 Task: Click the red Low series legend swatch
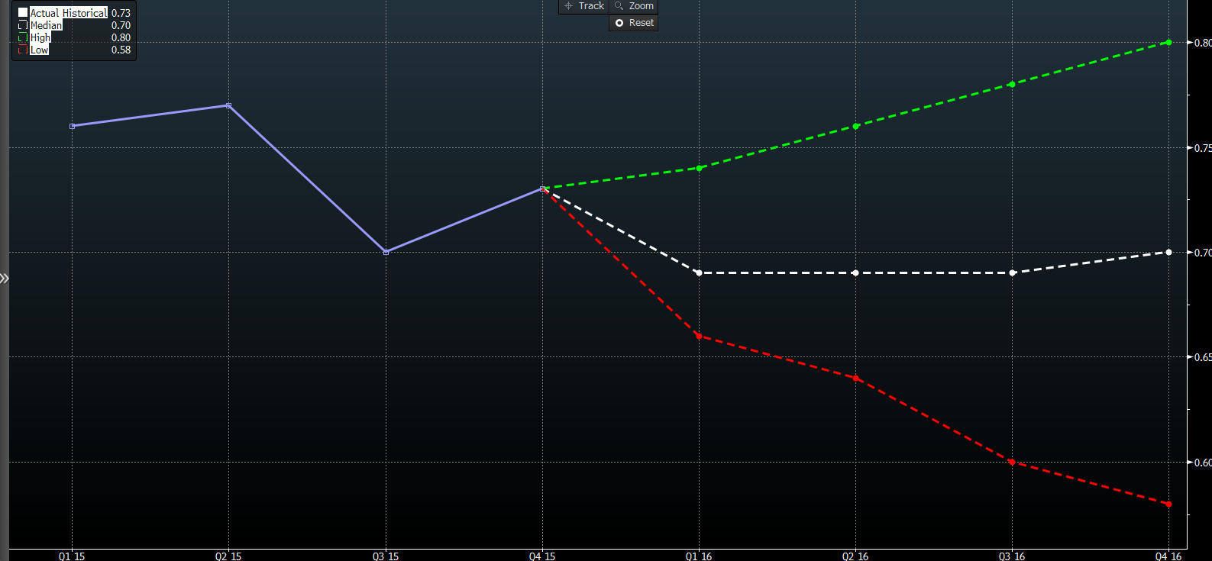(x=23, y=50)
